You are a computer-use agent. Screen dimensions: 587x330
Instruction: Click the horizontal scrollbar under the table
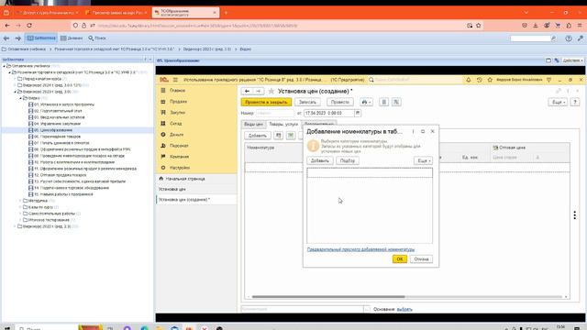[328, 297]
